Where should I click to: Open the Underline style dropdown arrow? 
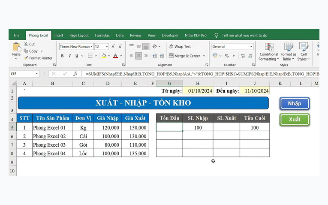pos(82,56)
